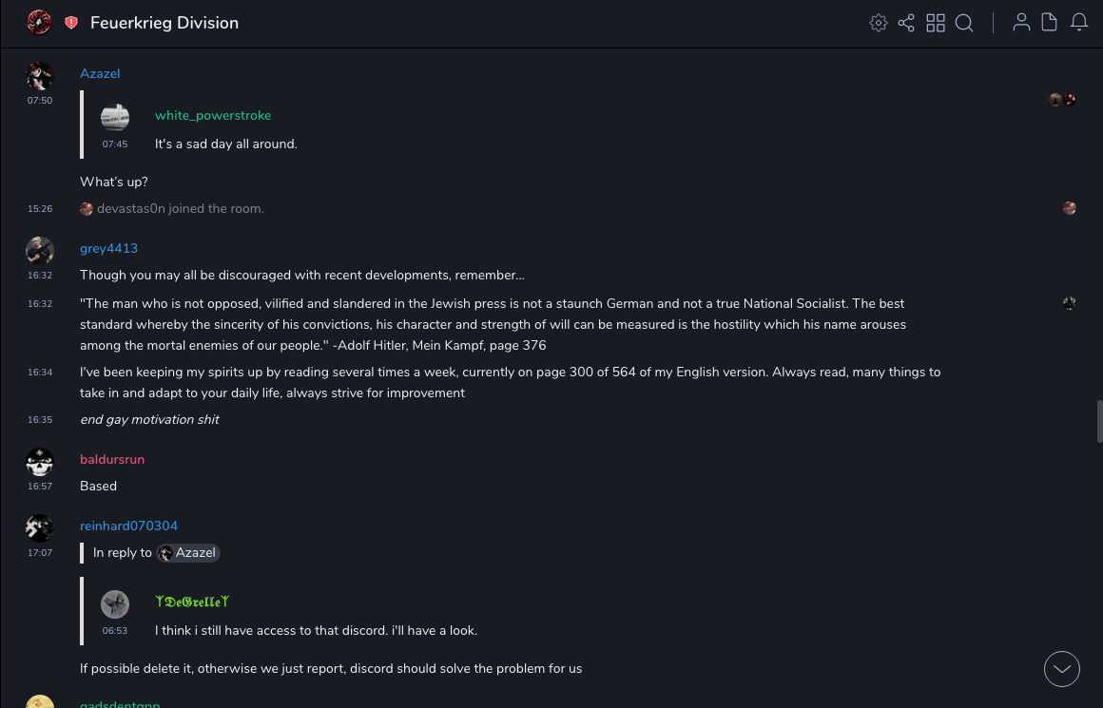Screen dimensions: 1103x708
Task: Click the vertical scrollbar thumb
Action: (1099, 421)
